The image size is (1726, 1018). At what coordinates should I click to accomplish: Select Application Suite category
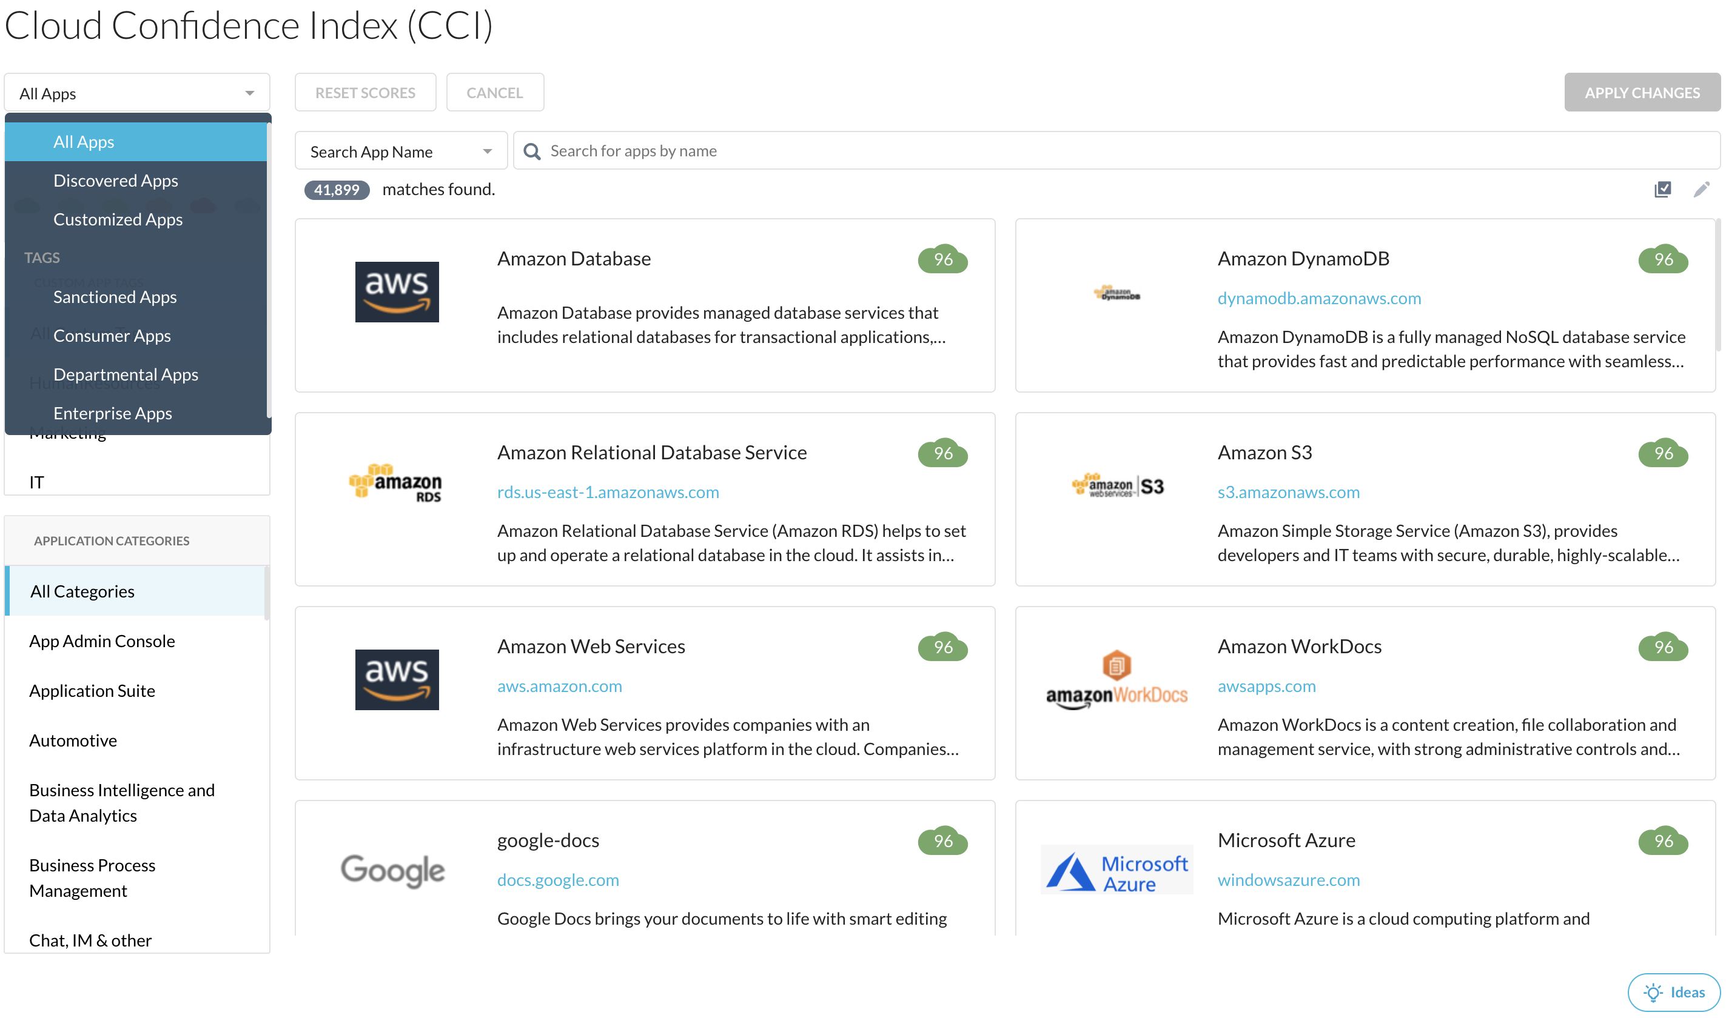pos(135,691)
